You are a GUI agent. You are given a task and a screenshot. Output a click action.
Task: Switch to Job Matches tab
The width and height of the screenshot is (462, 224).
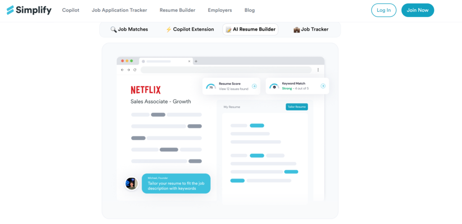pyautogui.click(x=129, y=29)
